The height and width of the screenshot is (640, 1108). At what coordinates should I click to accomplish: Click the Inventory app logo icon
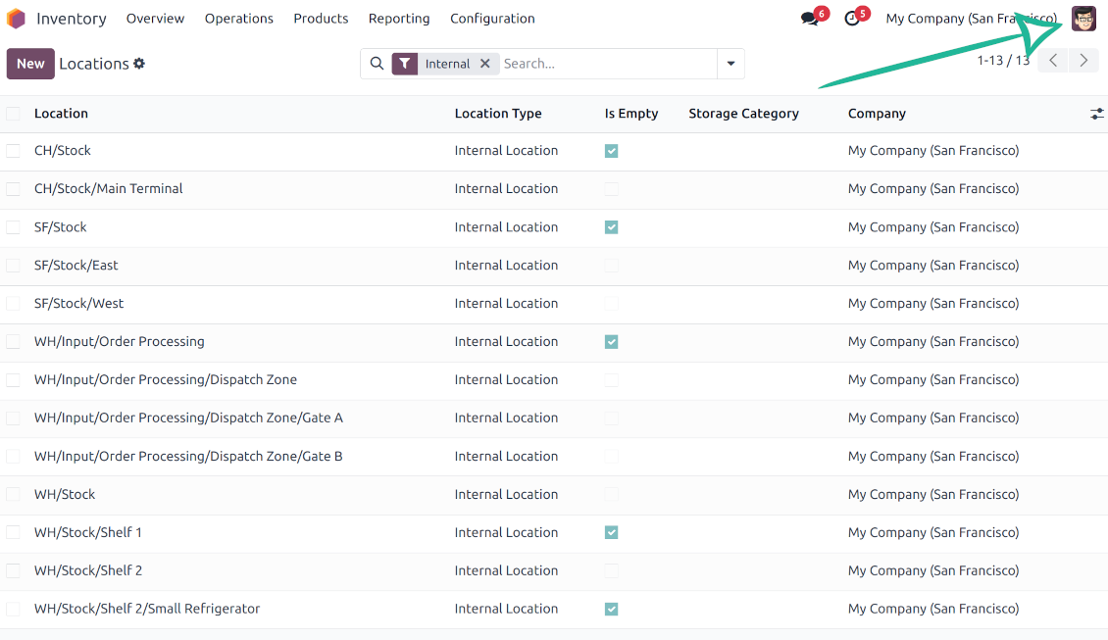click(x=16, y=19)
